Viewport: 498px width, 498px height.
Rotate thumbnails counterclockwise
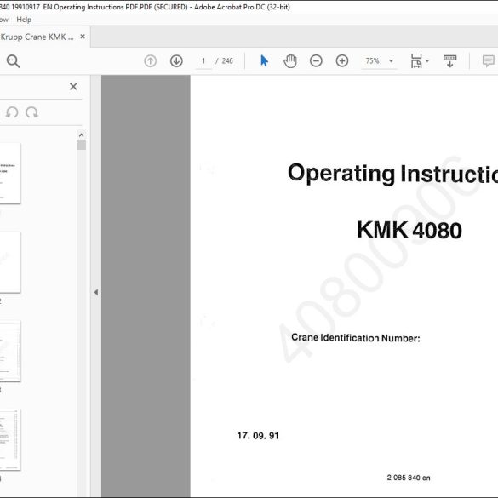12,112
